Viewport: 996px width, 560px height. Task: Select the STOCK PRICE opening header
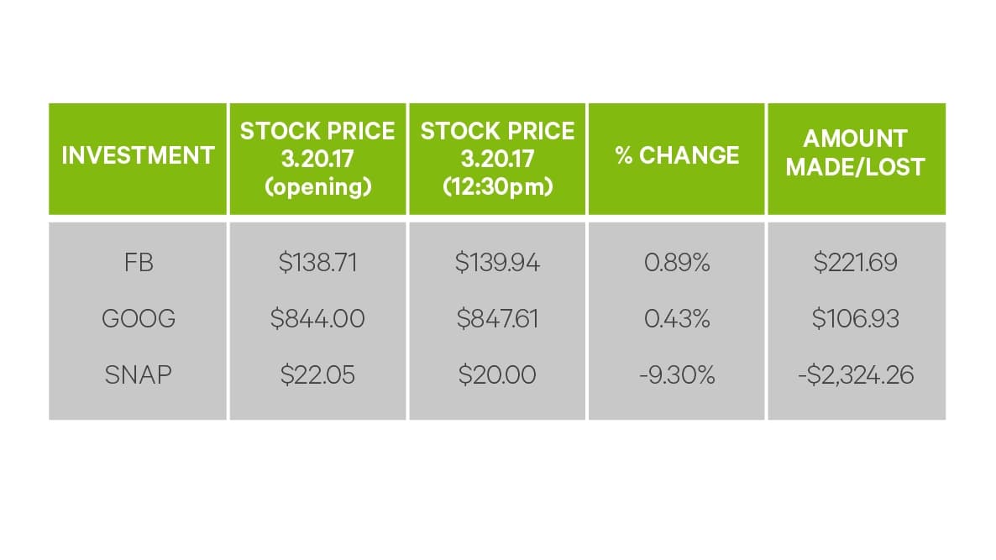[317, 159]
